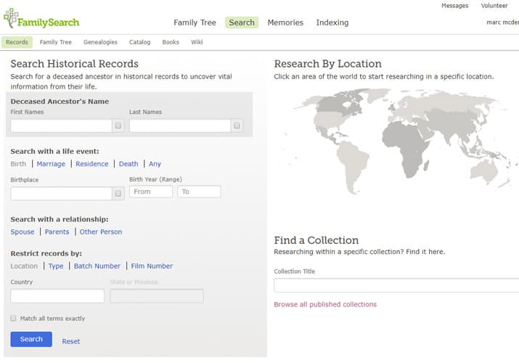This screenshot has width=519, height=363.
Task: Restrict records by Type
Action: point(56,266)
